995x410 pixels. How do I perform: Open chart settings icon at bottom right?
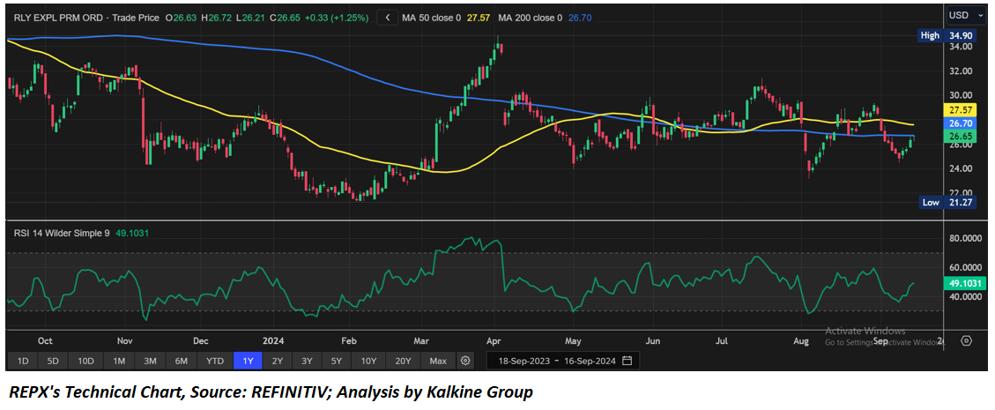[967, 341]
